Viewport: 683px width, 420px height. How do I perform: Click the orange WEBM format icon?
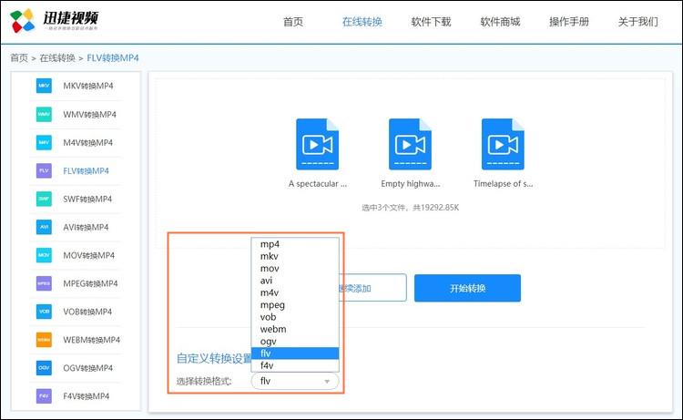coord(44,340)
